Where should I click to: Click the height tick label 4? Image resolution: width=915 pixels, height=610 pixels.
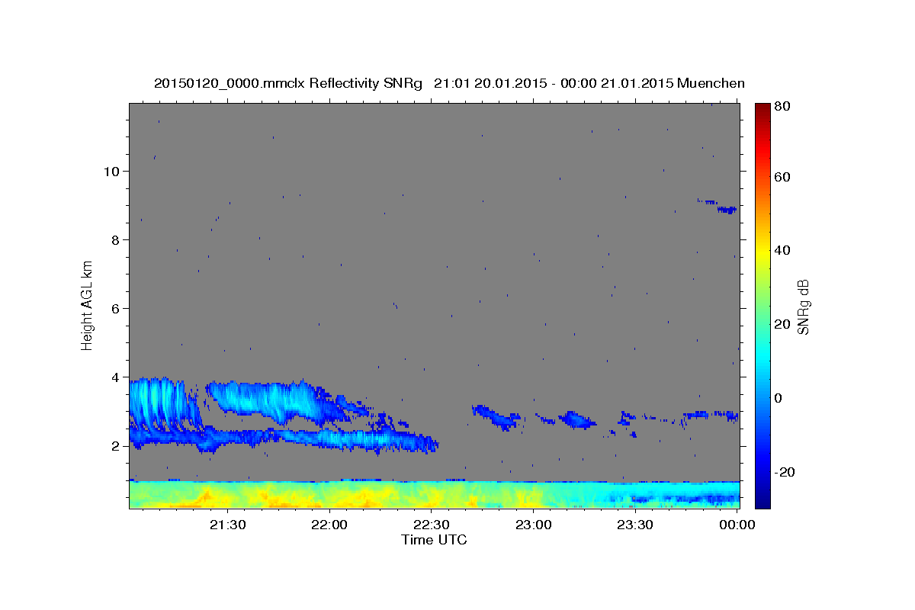coord(116,377)
